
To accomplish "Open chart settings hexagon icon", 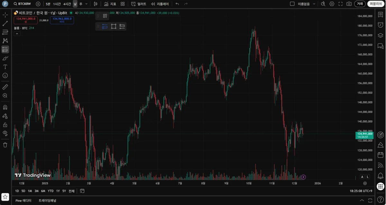I will click(x=332, y=4).
